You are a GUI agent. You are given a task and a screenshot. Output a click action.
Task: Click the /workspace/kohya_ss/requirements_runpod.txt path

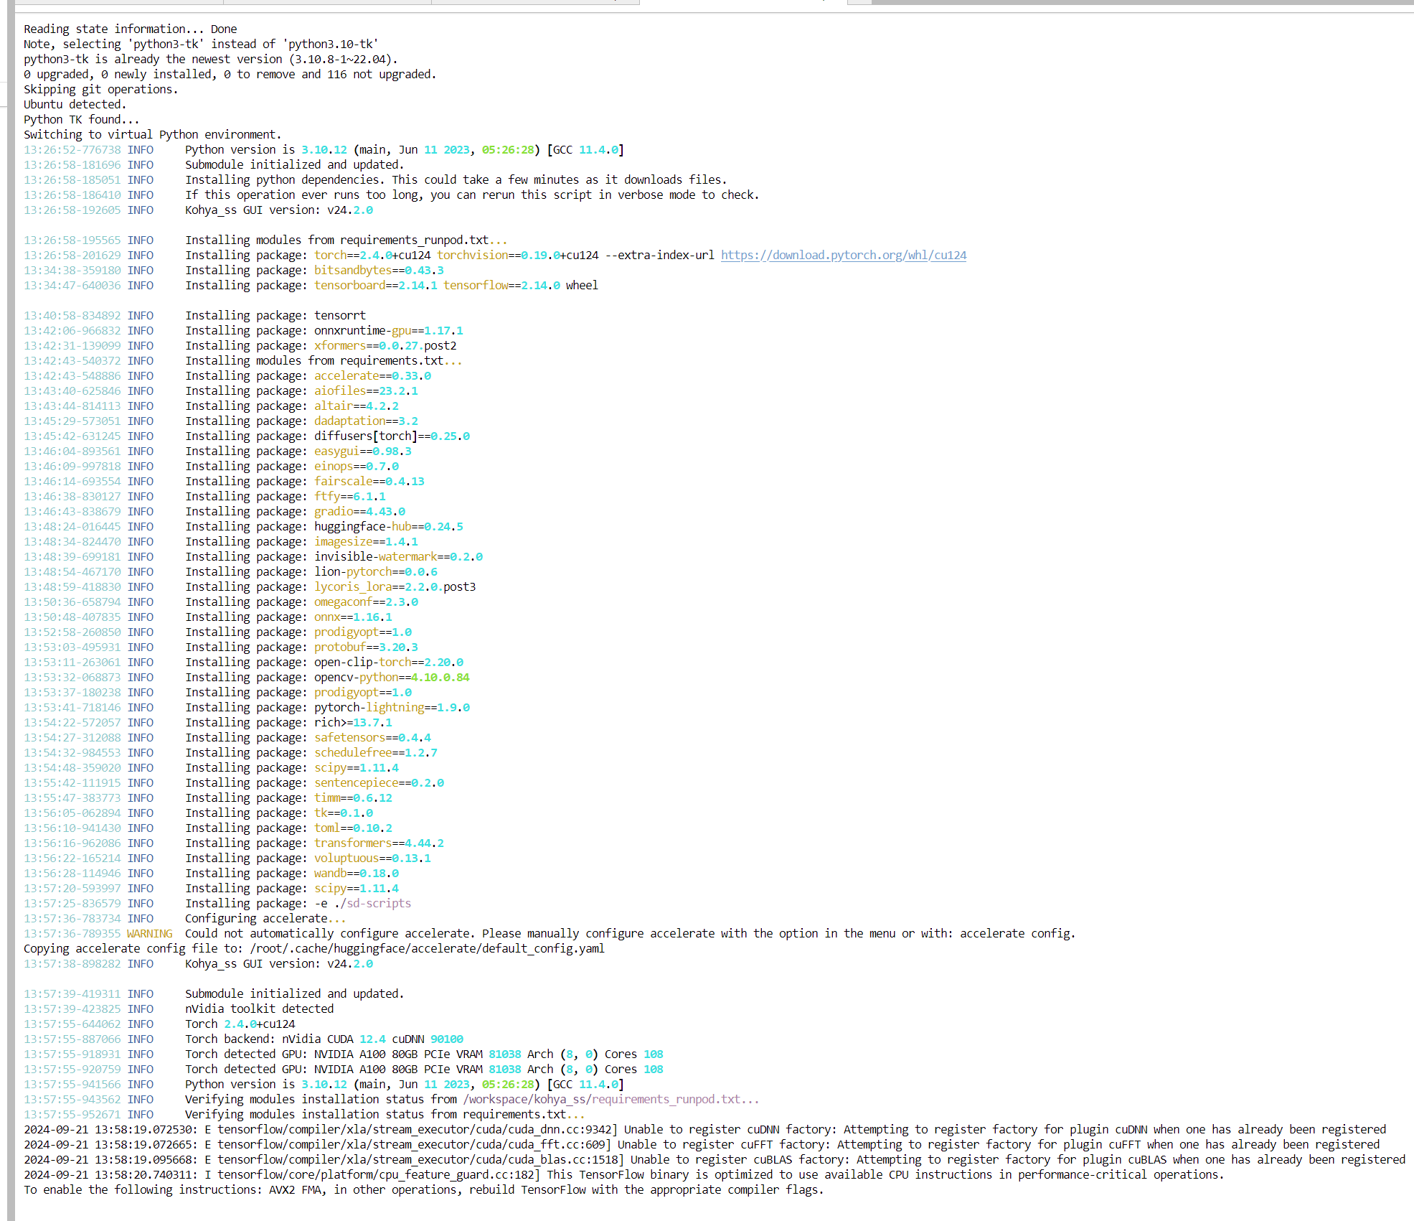pos(601,1099)
